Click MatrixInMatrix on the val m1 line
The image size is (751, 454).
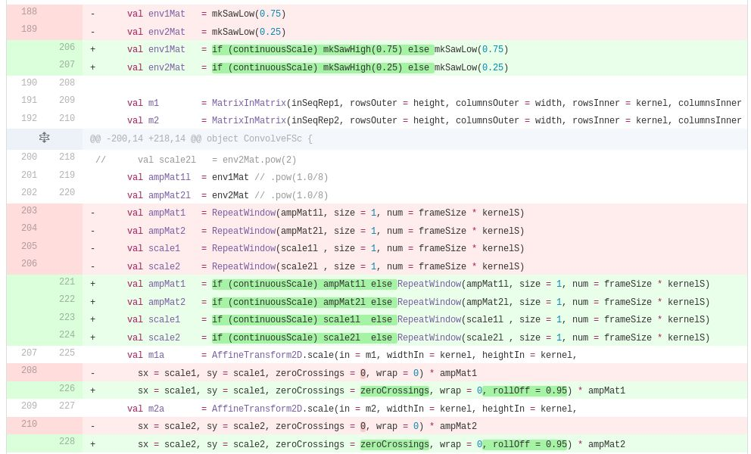(x=248, y=103)
